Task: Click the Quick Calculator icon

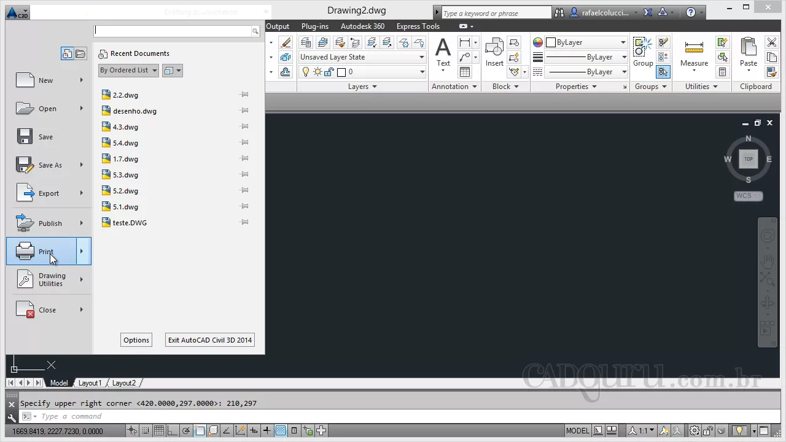Action: click(723, 72)
